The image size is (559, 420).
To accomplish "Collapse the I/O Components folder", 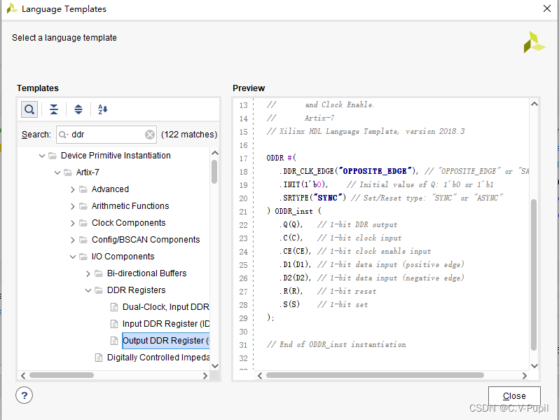I will coord(73,257).
